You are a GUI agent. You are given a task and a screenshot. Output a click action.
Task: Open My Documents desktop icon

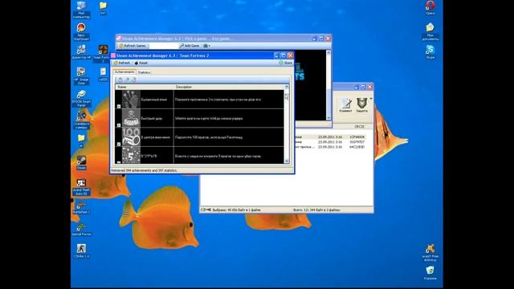[430, 32]
